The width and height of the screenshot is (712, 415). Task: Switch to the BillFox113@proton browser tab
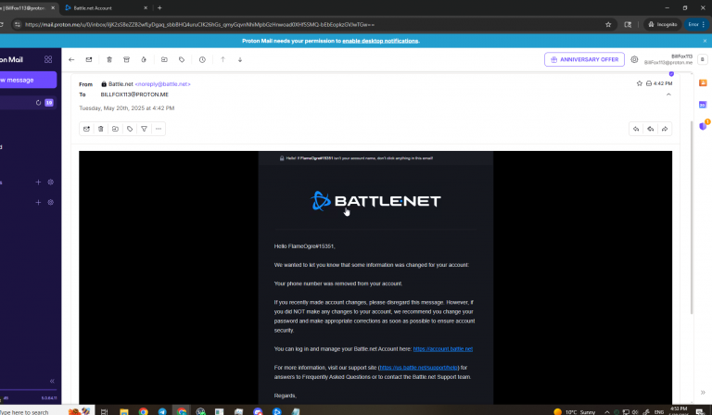[27, 7]
